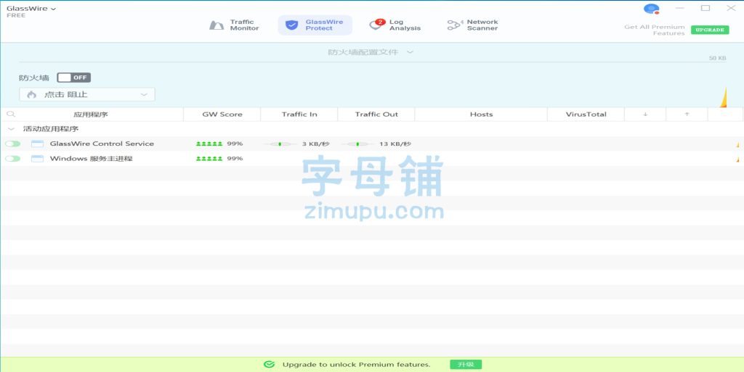Select Windows 服务主进程 row name

[x=91, y=159]
